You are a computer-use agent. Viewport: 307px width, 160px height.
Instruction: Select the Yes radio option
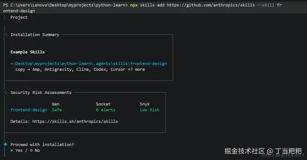(x=12, y=151)
